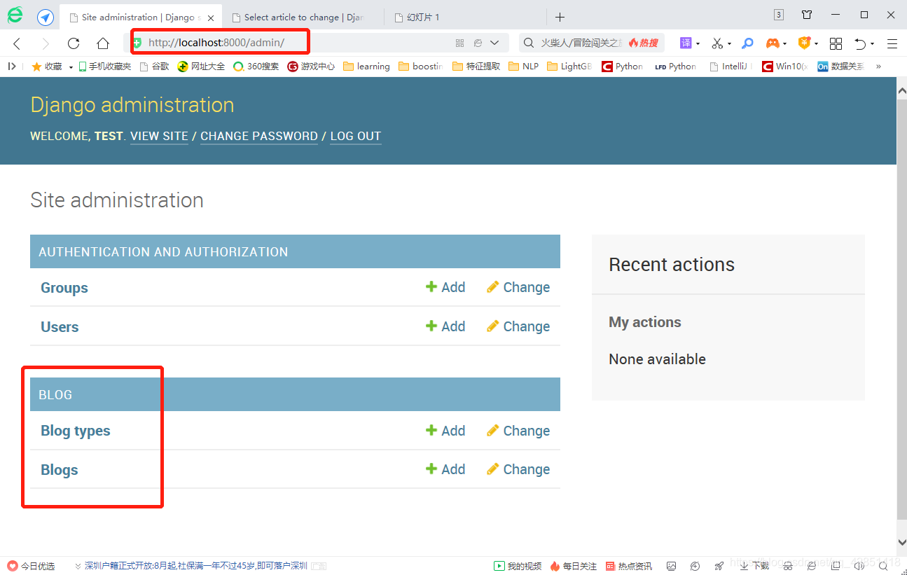
Task: Click the browser forward arrow
Action: (x=46, y=43)
